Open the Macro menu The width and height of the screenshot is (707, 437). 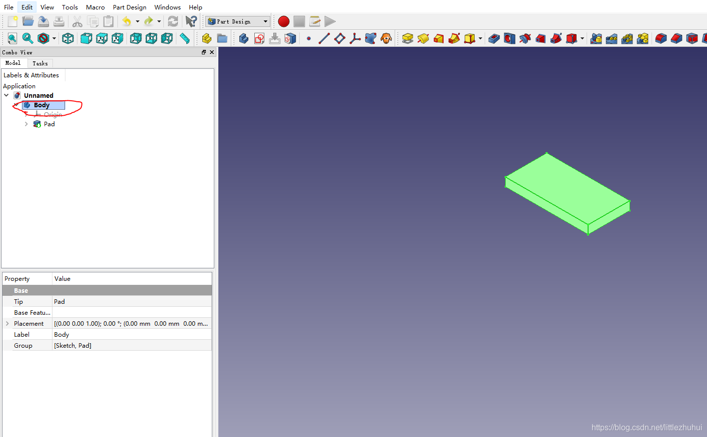[x=95, y=7]
